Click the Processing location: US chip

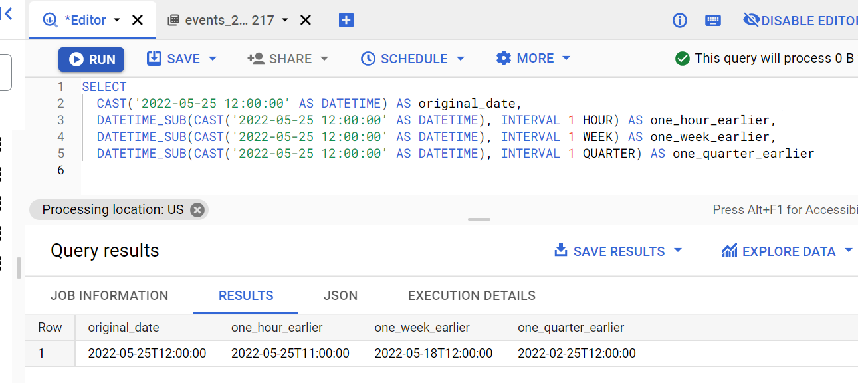pyautogui.click(x=113, y=210)
